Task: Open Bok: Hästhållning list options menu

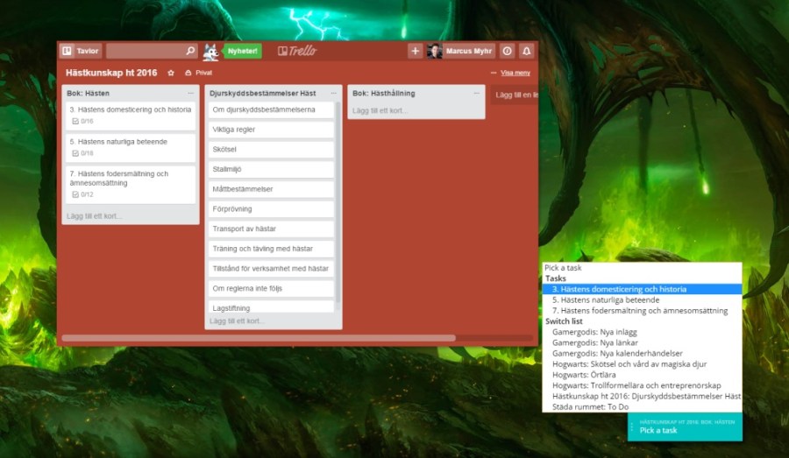Action: pyautogui.click(x=474, y=93)
